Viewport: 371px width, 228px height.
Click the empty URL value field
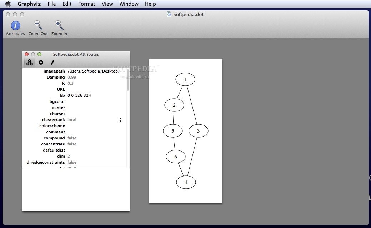pos(96,89)
